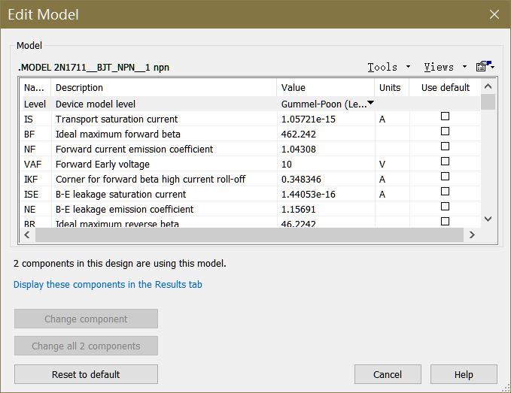Select the Transport saturation current description
This screenshot has height=393, width=511.
117,119
